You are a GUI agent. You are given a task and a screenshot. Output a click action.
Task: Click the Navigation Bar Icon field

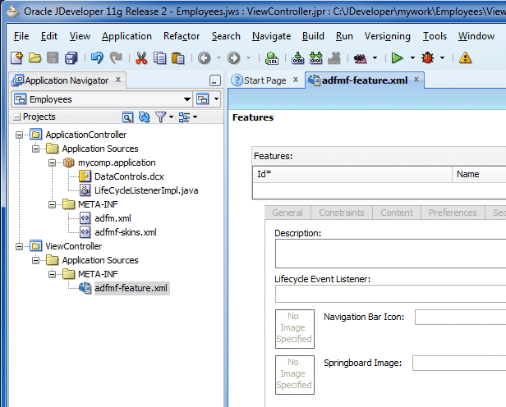(460, 318)
